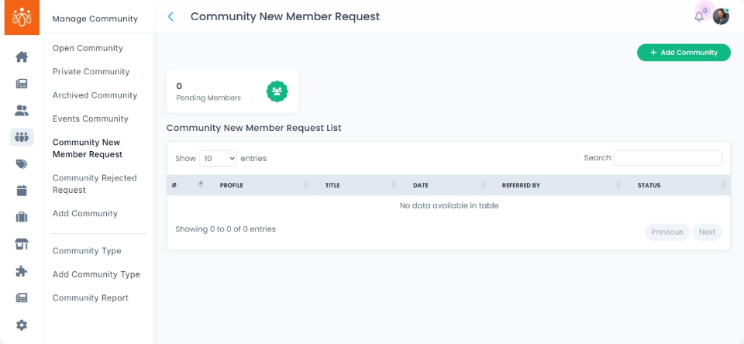Click the home icon in the sidebar
The width and height of the screenshot is (744, 344).
coord(22,57)
